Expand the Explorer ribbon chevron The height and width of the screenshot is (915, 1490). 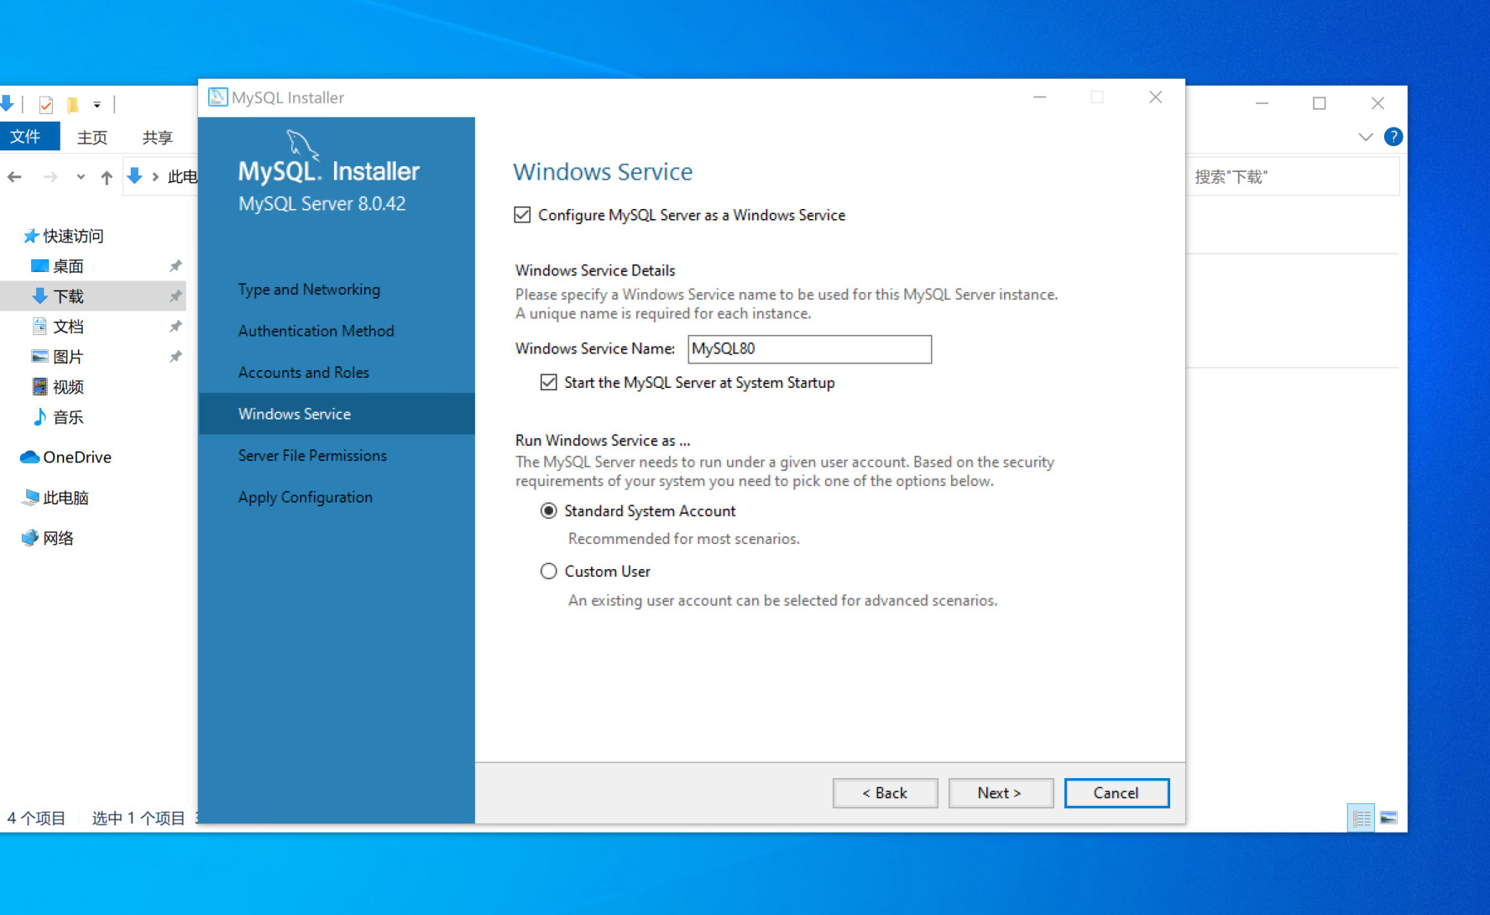coord(1366,137)
